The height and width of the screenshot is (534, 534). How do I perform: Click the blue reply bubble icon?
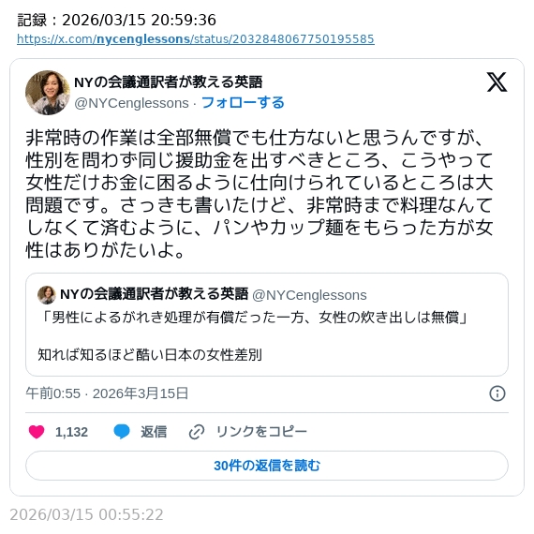122,432
